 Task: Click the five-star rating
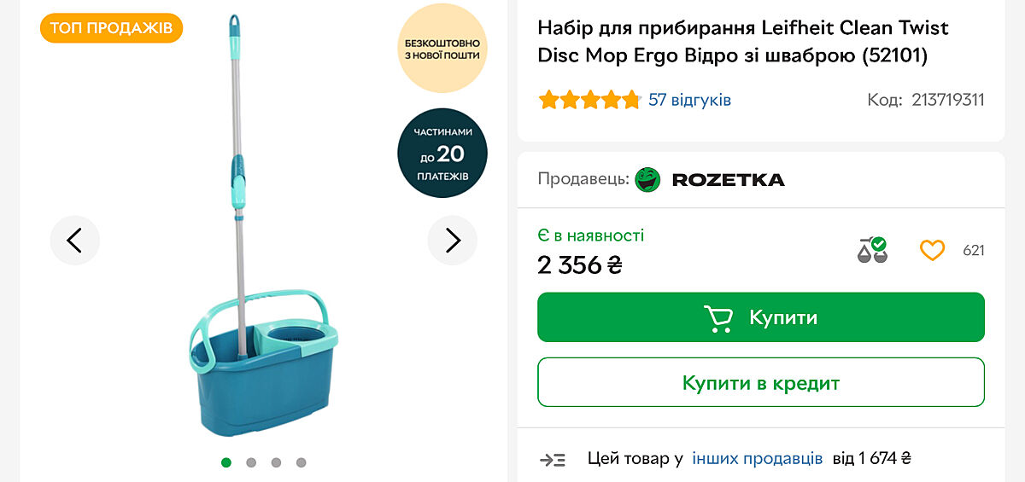click(589, 100)
